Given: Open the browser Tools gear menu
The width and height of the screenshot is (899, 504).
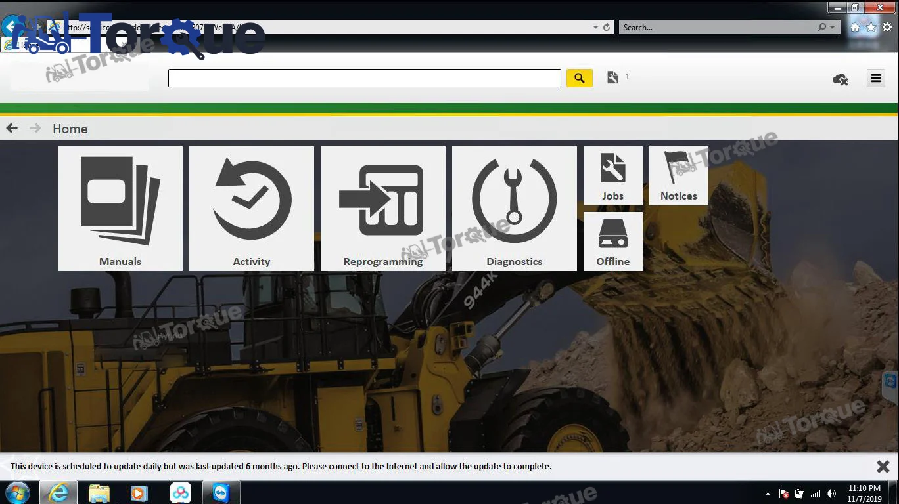Looking at the screenshot, I should tap(887, 28).
